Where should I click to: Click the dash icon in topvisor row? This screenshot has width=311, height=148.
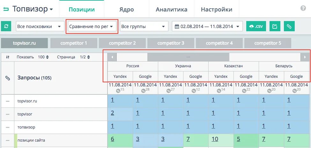(8, 114)
